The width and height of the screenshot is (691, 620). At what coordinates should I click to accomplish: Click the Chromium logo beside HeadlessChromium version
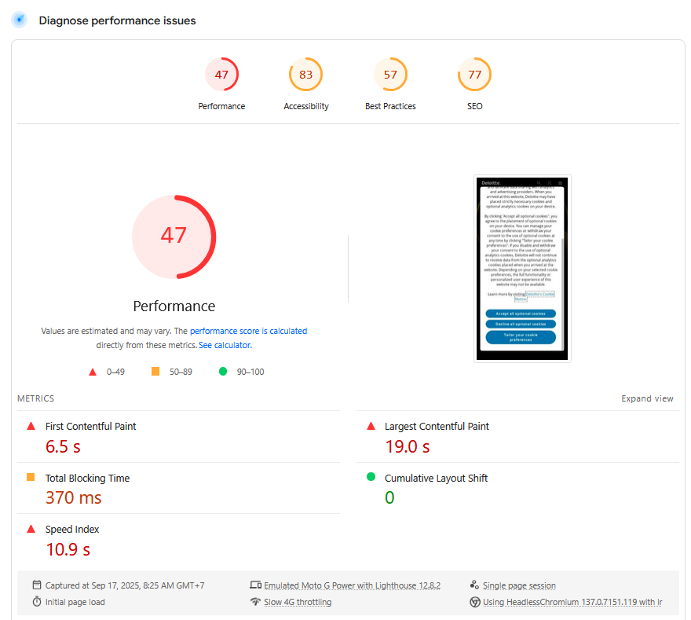tap(474, 601)
